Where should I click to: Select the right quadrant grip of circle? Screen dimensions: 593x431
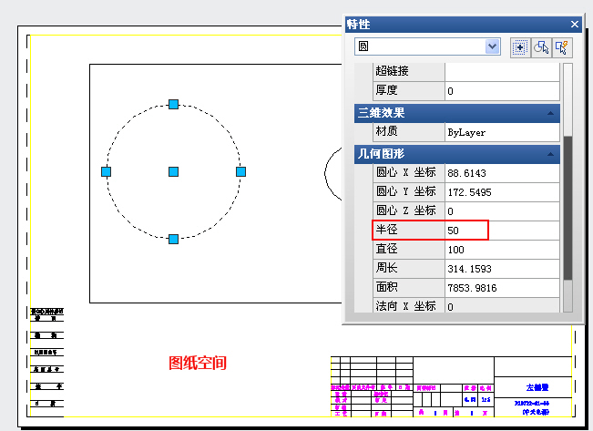(241, 171)
